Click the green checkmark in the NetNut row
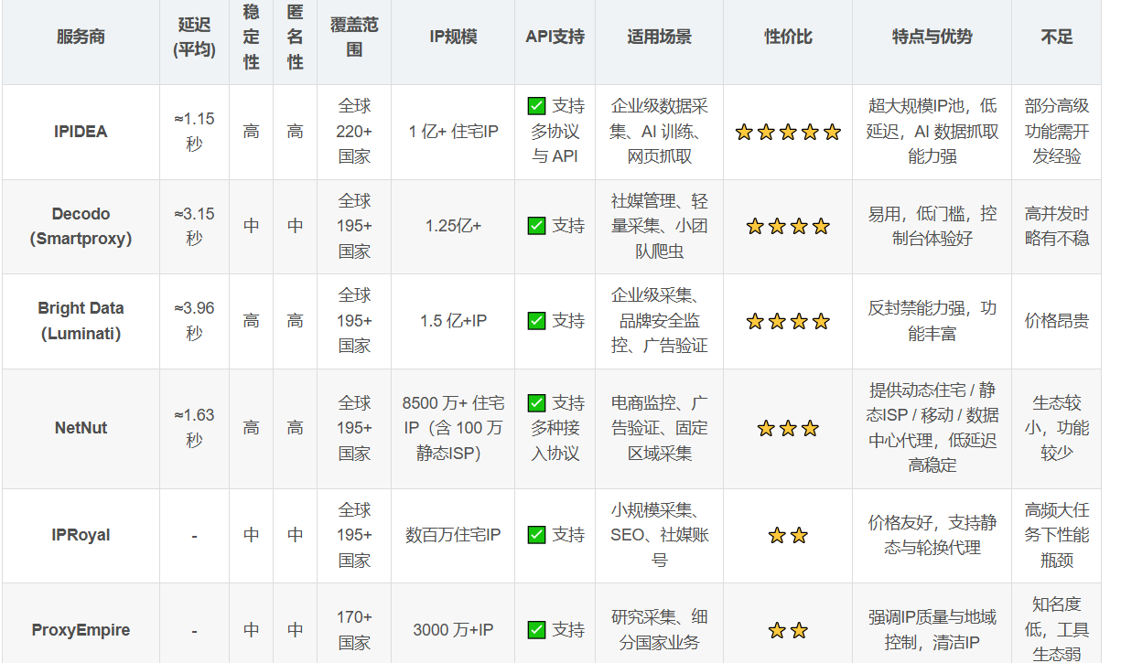The height and width of the screenshot is (663, 1121). coord(536,403)
